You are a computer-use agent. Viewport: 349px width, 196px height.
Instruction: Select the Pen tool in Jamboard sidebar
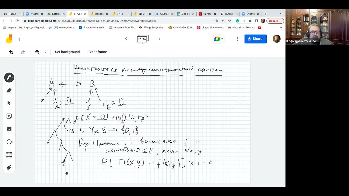(9, 78)
